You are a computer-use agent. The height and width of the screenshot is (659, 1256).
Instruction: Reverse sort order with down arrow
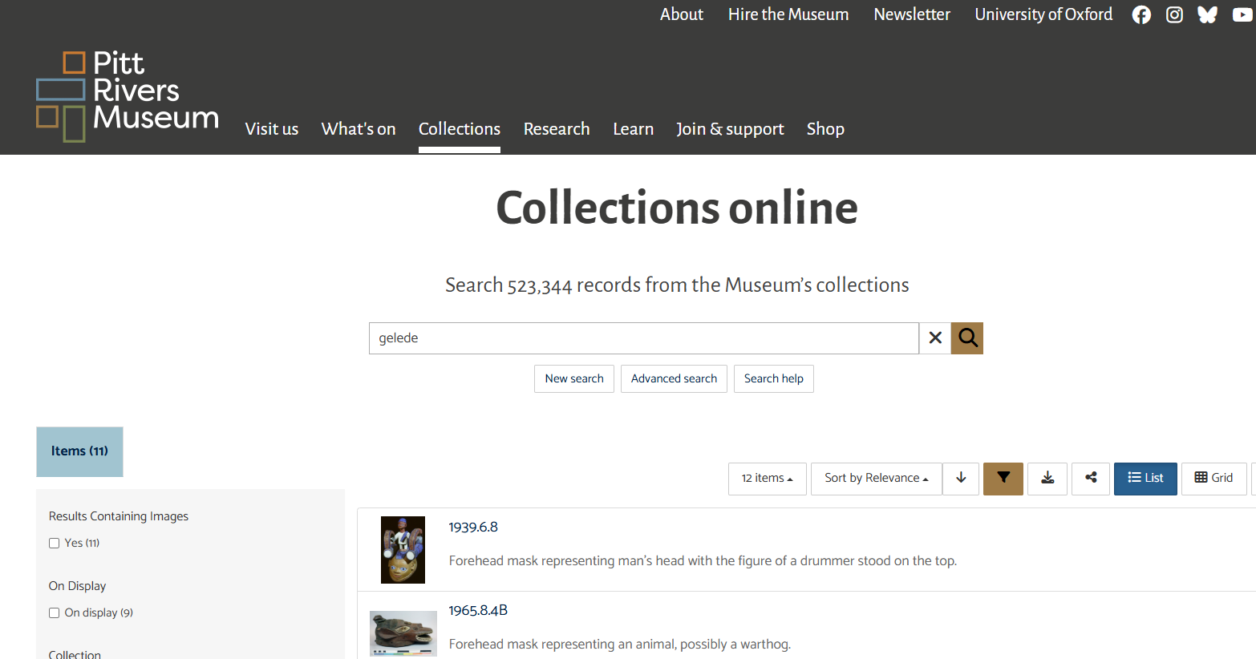(x=961, y=479)
